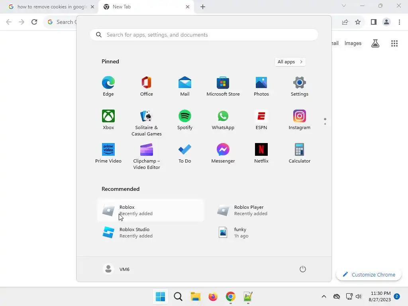Click the volume speaker tray icon
This screenshot has height=306, width=408.
point(359,296)
